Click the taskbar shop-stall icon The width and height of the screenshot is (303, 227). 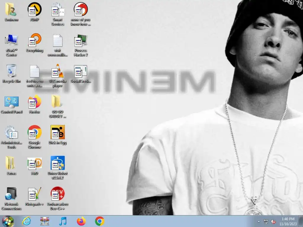tap(45, 221)
